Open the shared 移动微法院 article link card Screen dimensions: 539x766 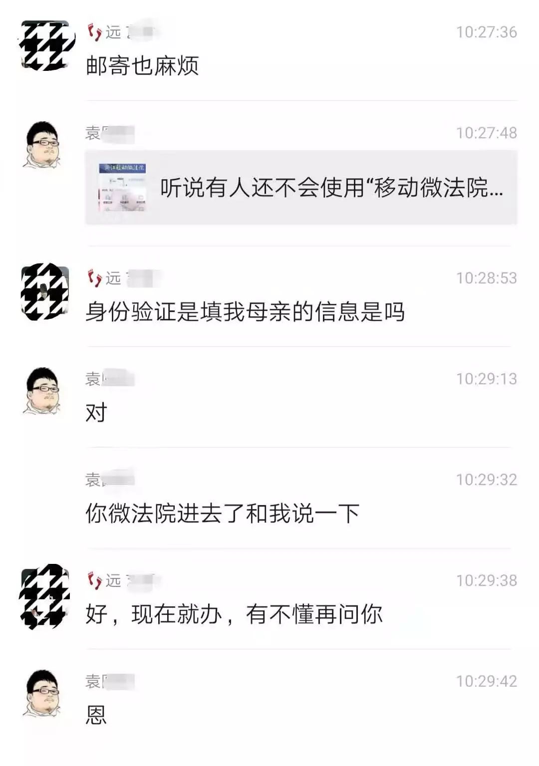[301, 187]
